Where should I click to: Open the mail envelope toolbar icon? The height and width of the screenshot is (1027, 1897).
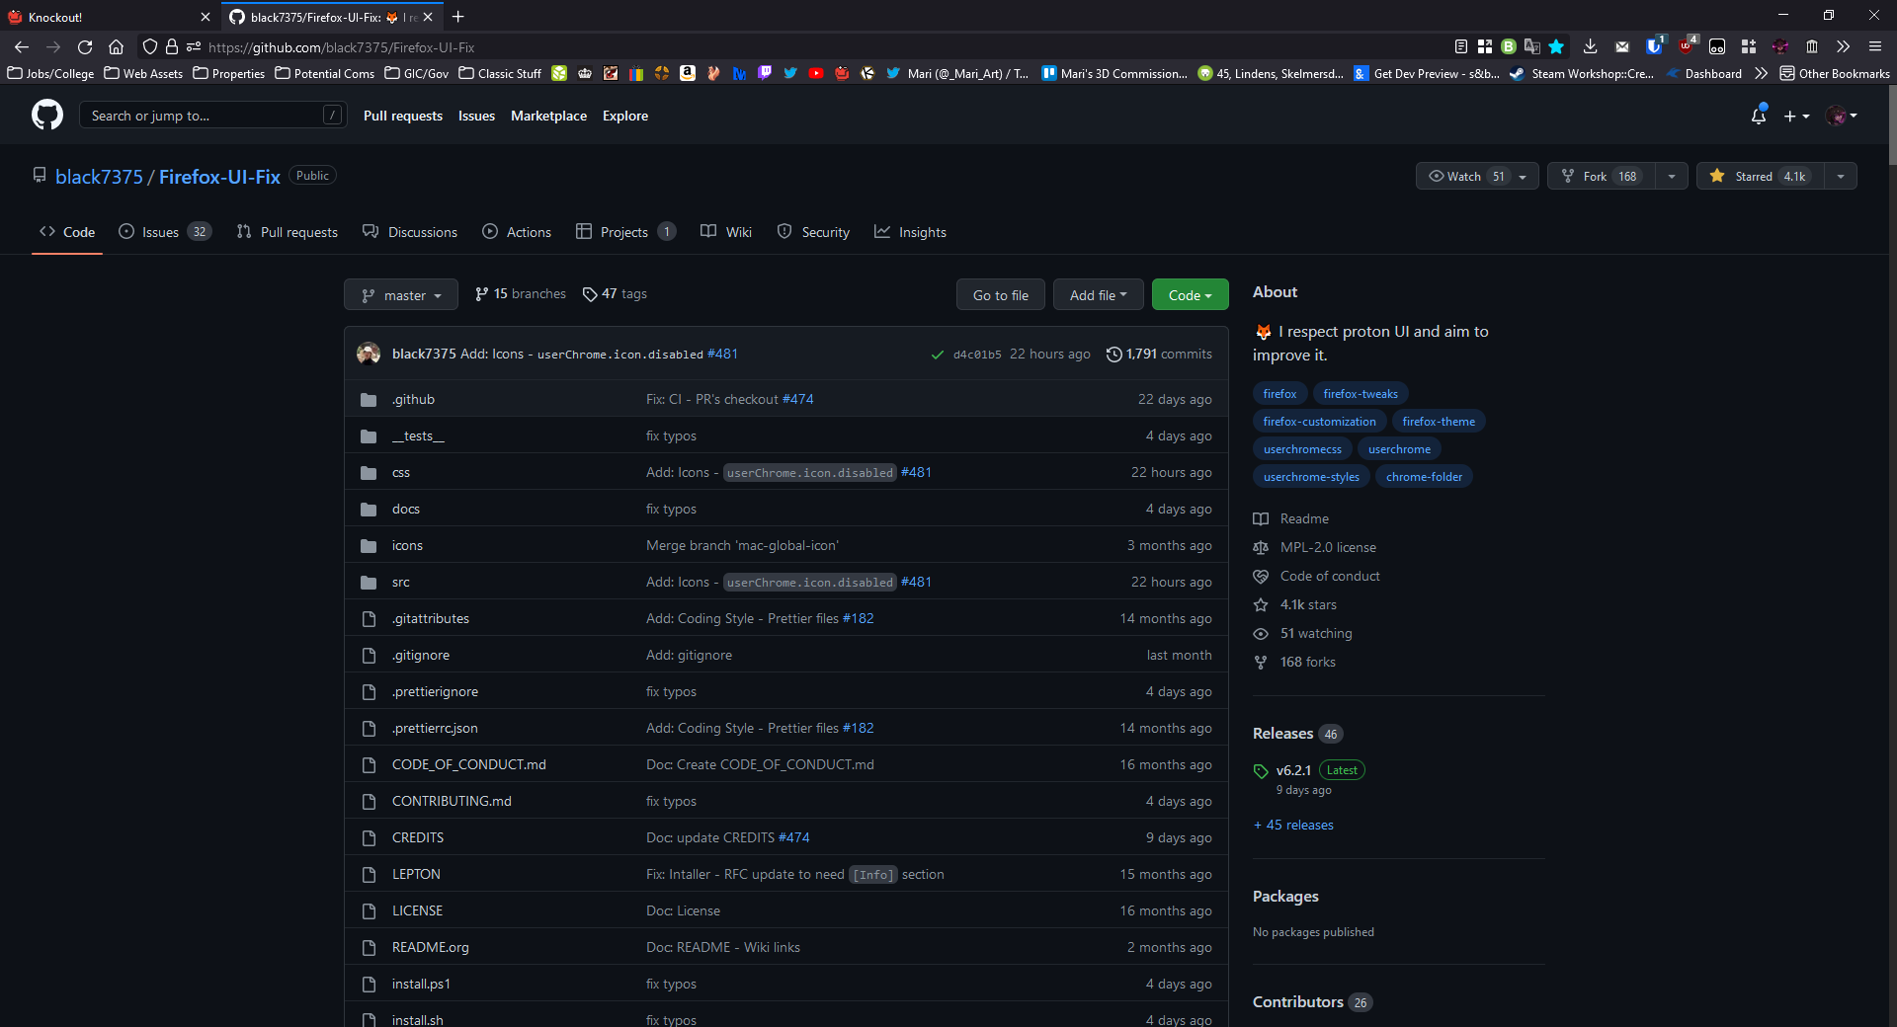(1622, 46)
